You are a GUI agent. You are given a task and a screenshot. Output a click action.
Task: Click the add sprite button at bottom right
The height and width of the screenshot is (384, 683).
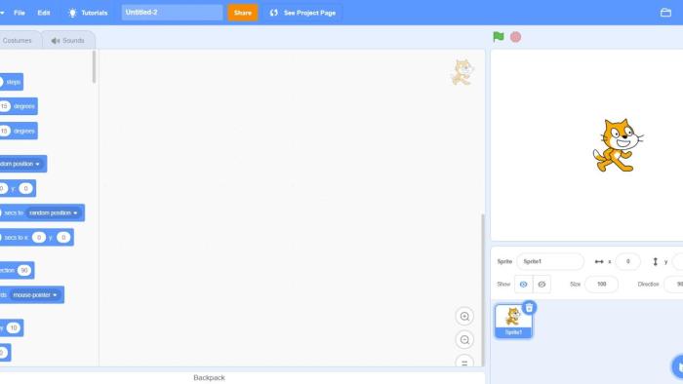point(678,366)
